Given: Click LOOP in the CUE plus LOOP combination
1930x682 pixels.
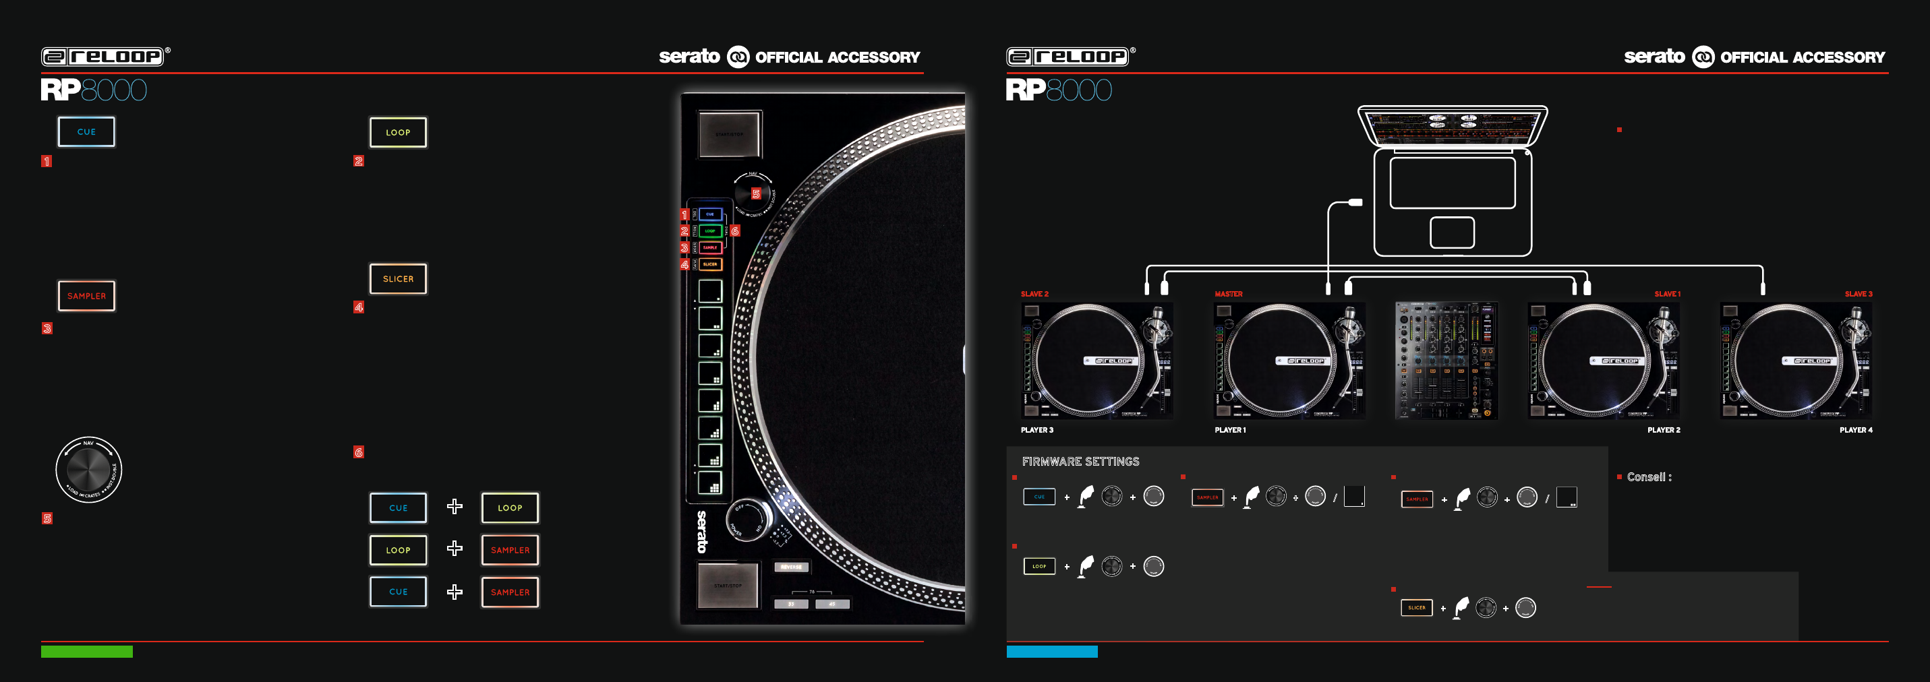Looking at the screenshot, I should 509,507.
